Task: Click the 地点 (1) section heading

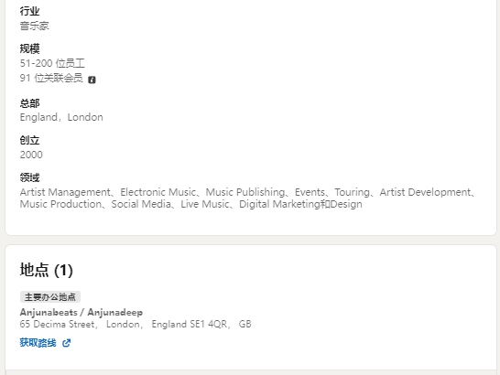Action: pyautogui.click(x=47, y=270)
